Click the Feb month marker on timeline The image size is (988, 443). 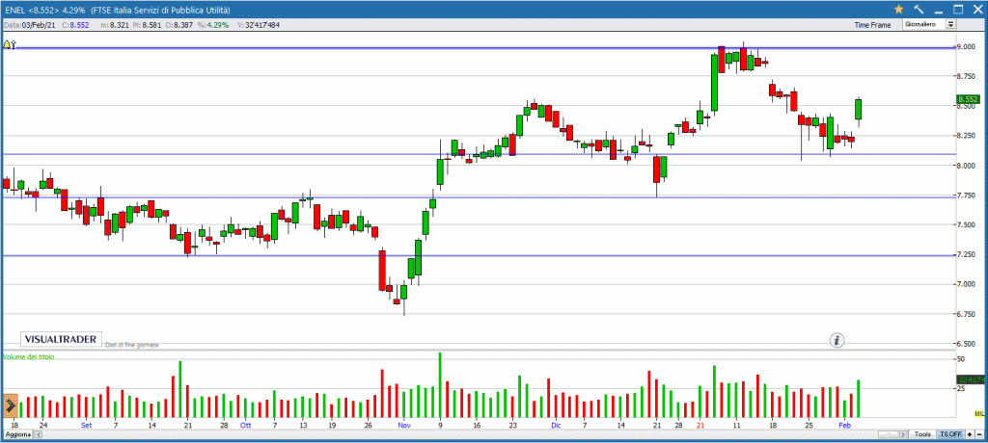click(x=845, y=426)
